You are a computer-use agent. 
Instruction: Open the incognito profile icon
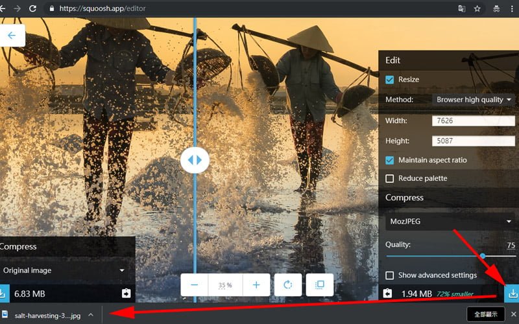496,8
